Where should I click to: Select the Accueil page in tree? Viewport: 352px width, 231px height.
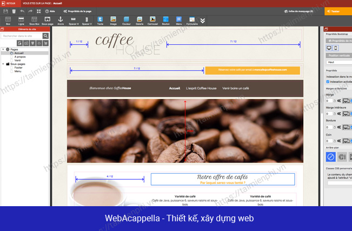tap(19, 53)
